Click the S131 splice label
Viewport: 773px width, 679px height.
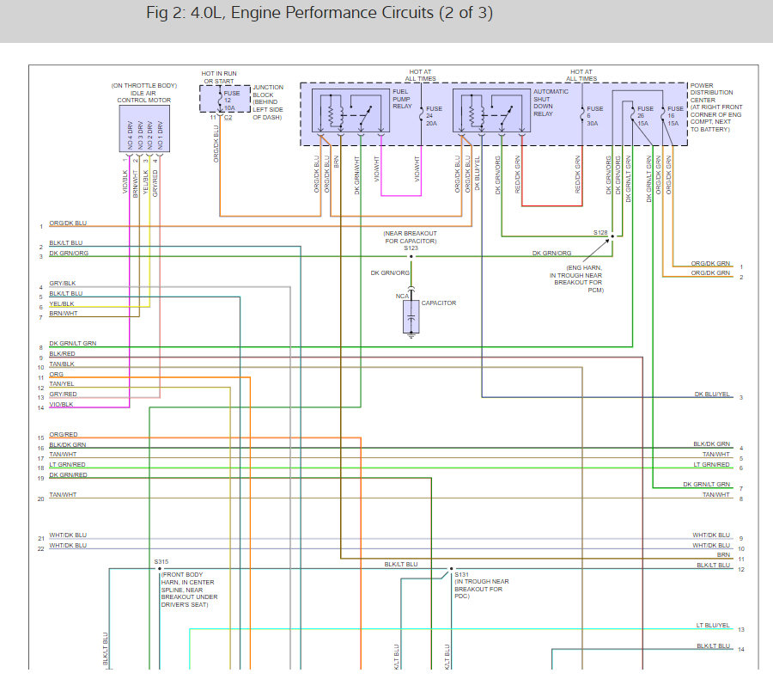coord(461,575)
